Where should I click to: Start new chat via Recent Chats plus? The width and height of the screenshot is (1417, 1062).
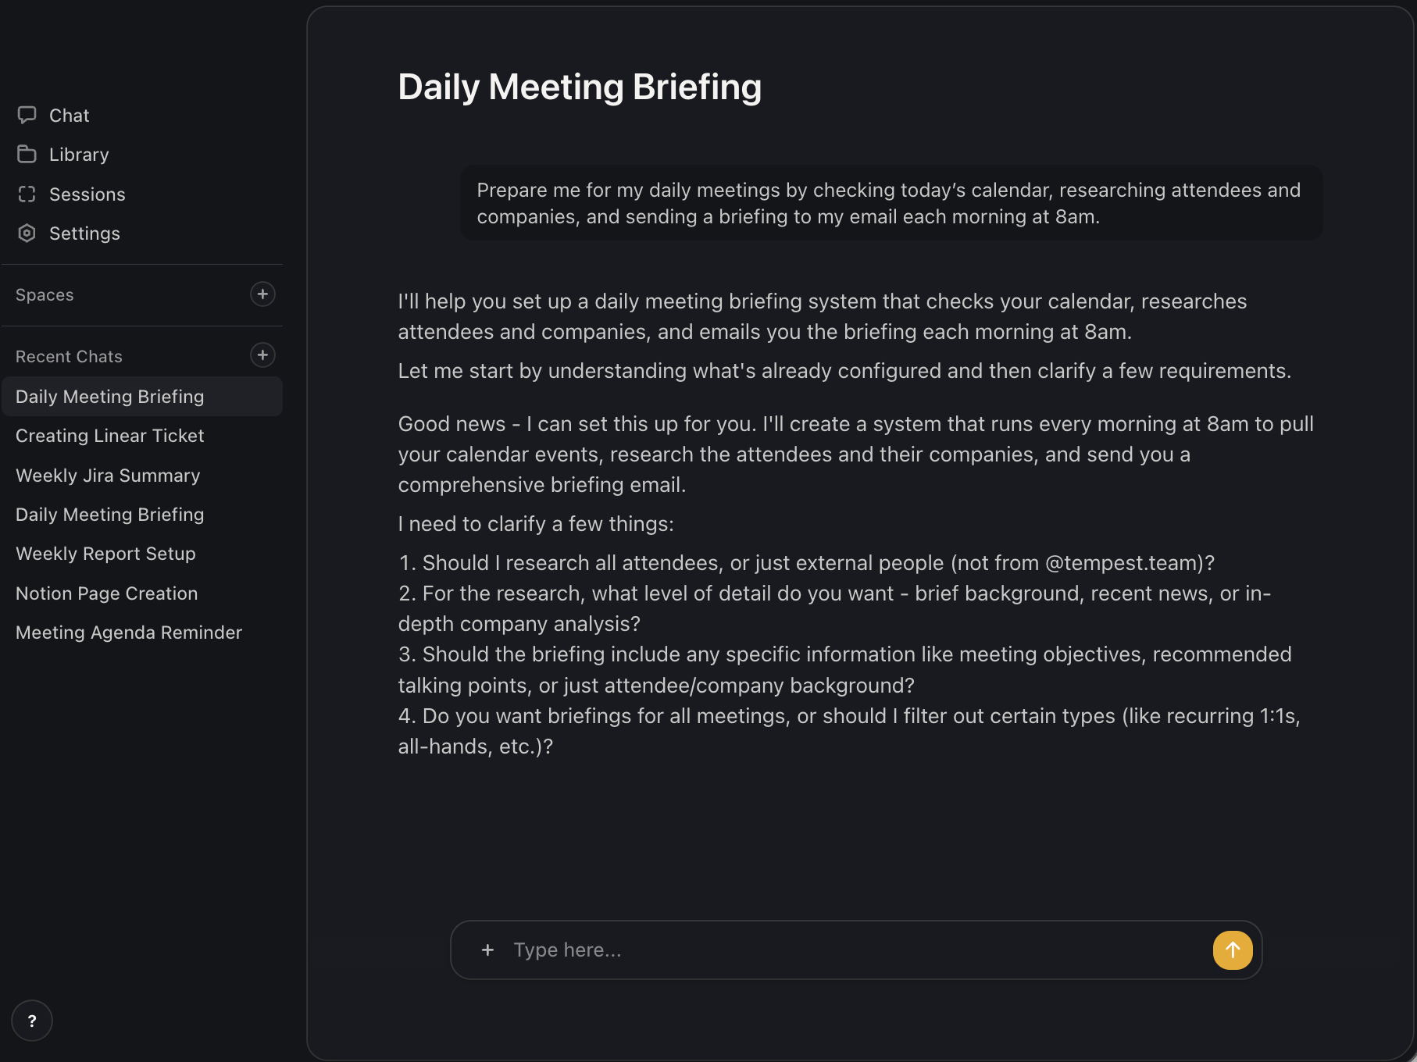click(262, 355)
